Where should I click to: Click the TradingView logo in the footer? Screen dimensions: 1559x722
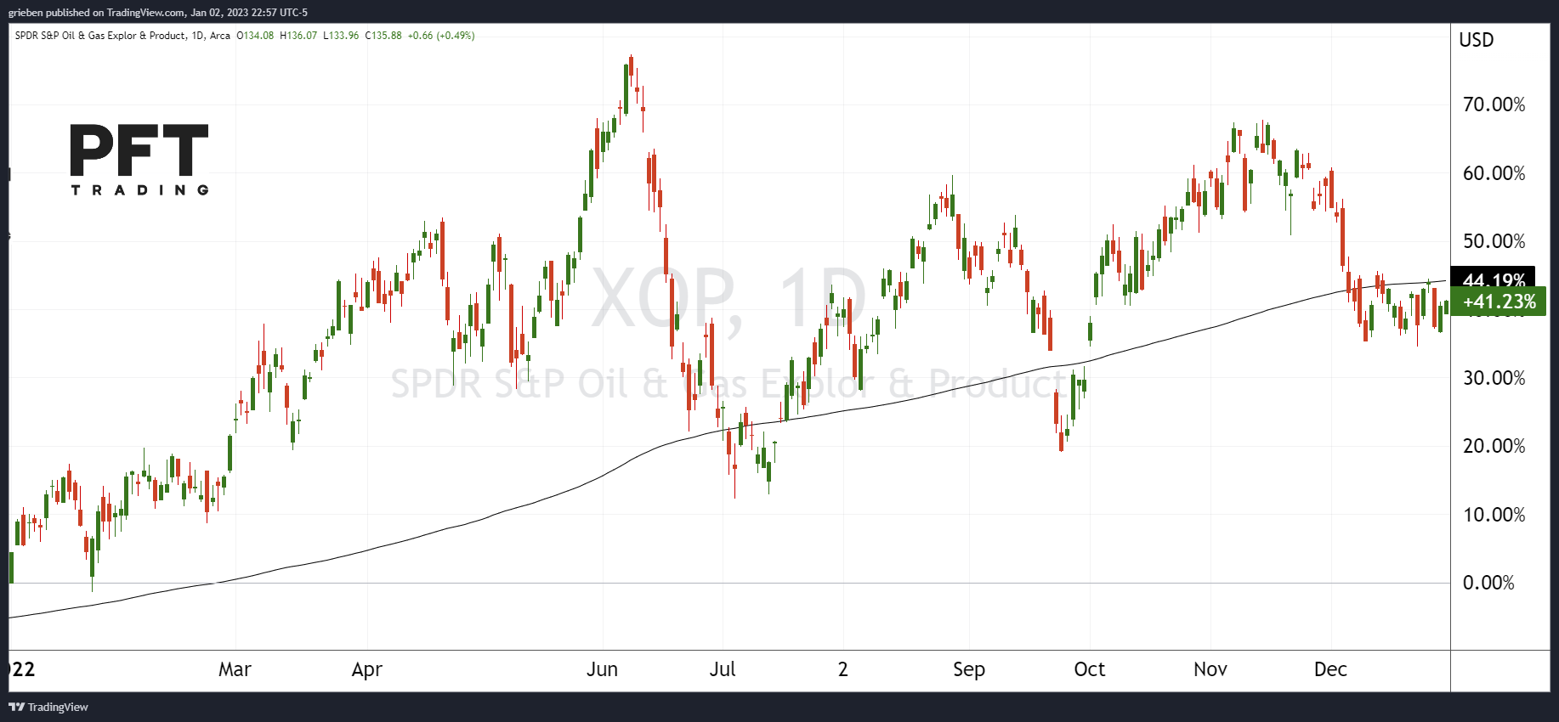pyautogui.click(x=48, y=707)
